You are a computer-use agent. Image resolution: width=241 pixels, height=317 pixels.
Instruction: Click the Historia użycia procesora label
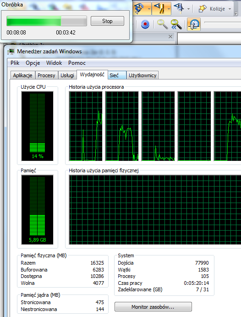pyautogui.click(x=96, y=87)
